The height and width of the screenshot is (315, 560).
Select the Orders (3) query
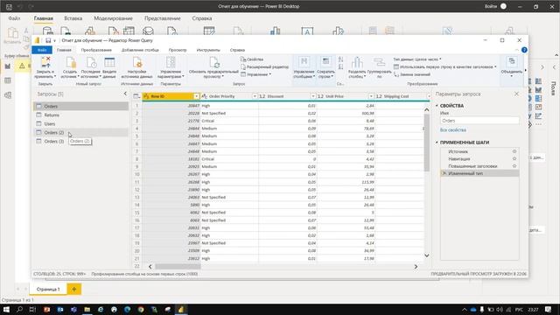pyautogui.click(x=80, y=141)
